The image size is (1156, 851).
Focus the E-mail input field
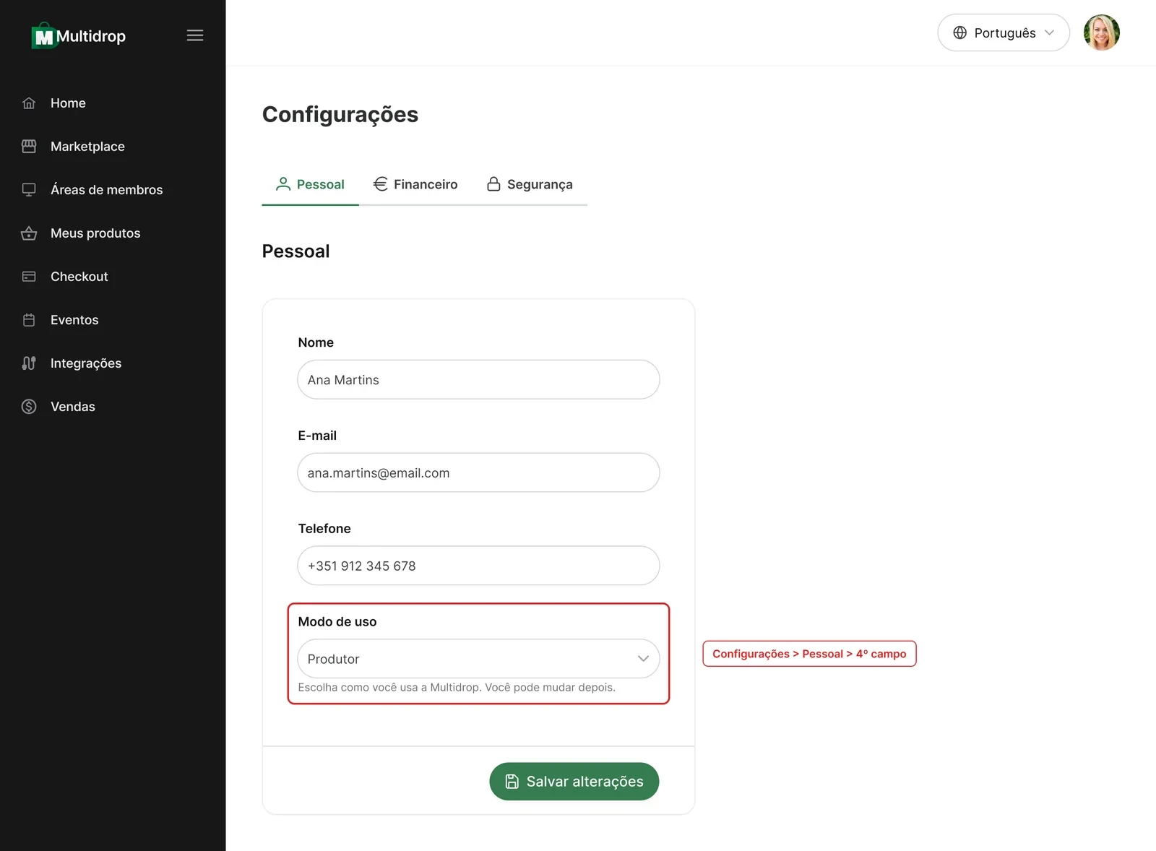coord(478,473)
